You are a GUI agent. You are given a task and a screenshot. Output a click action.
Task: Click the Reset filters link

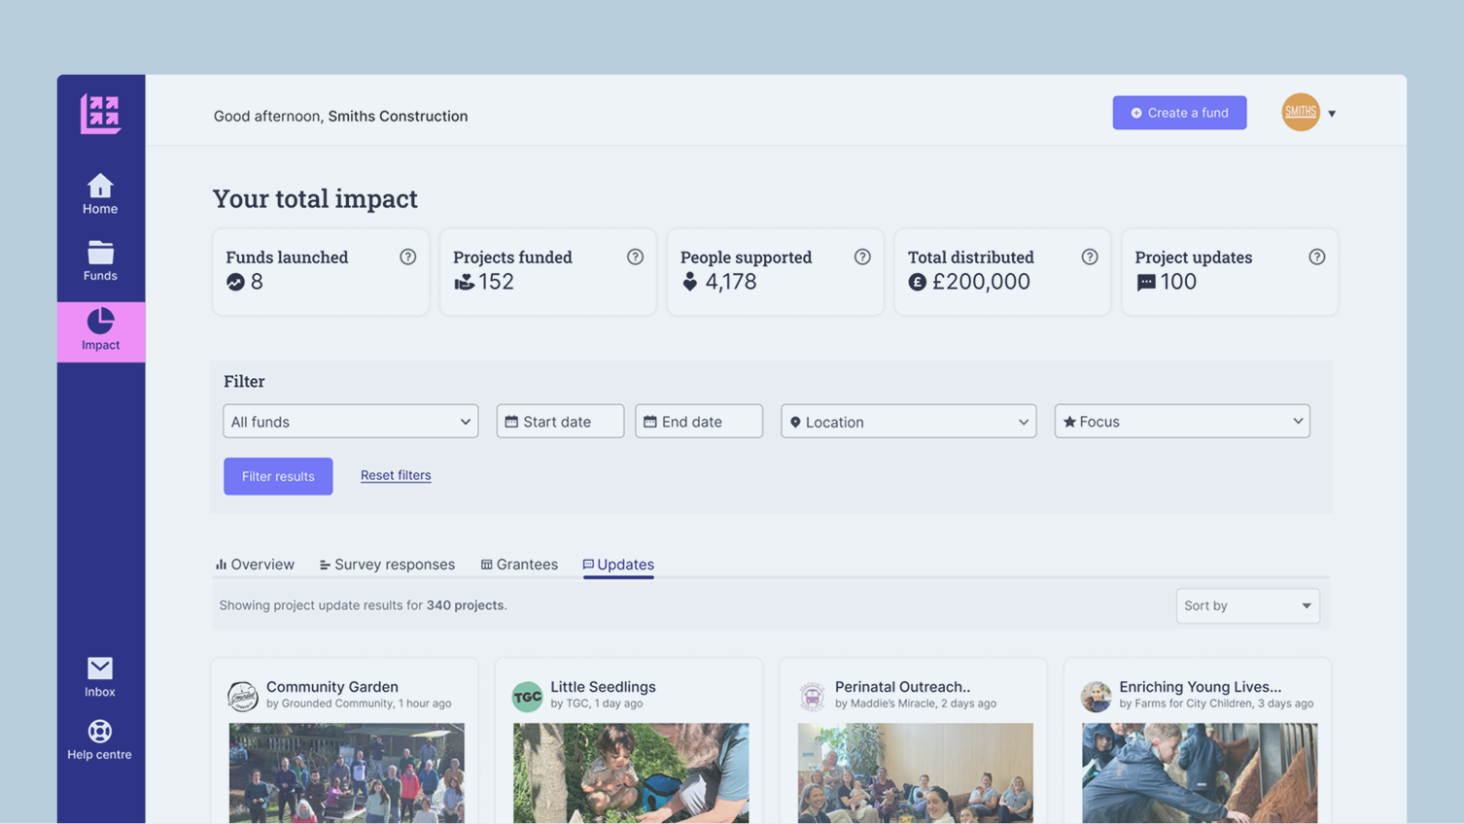396,475
